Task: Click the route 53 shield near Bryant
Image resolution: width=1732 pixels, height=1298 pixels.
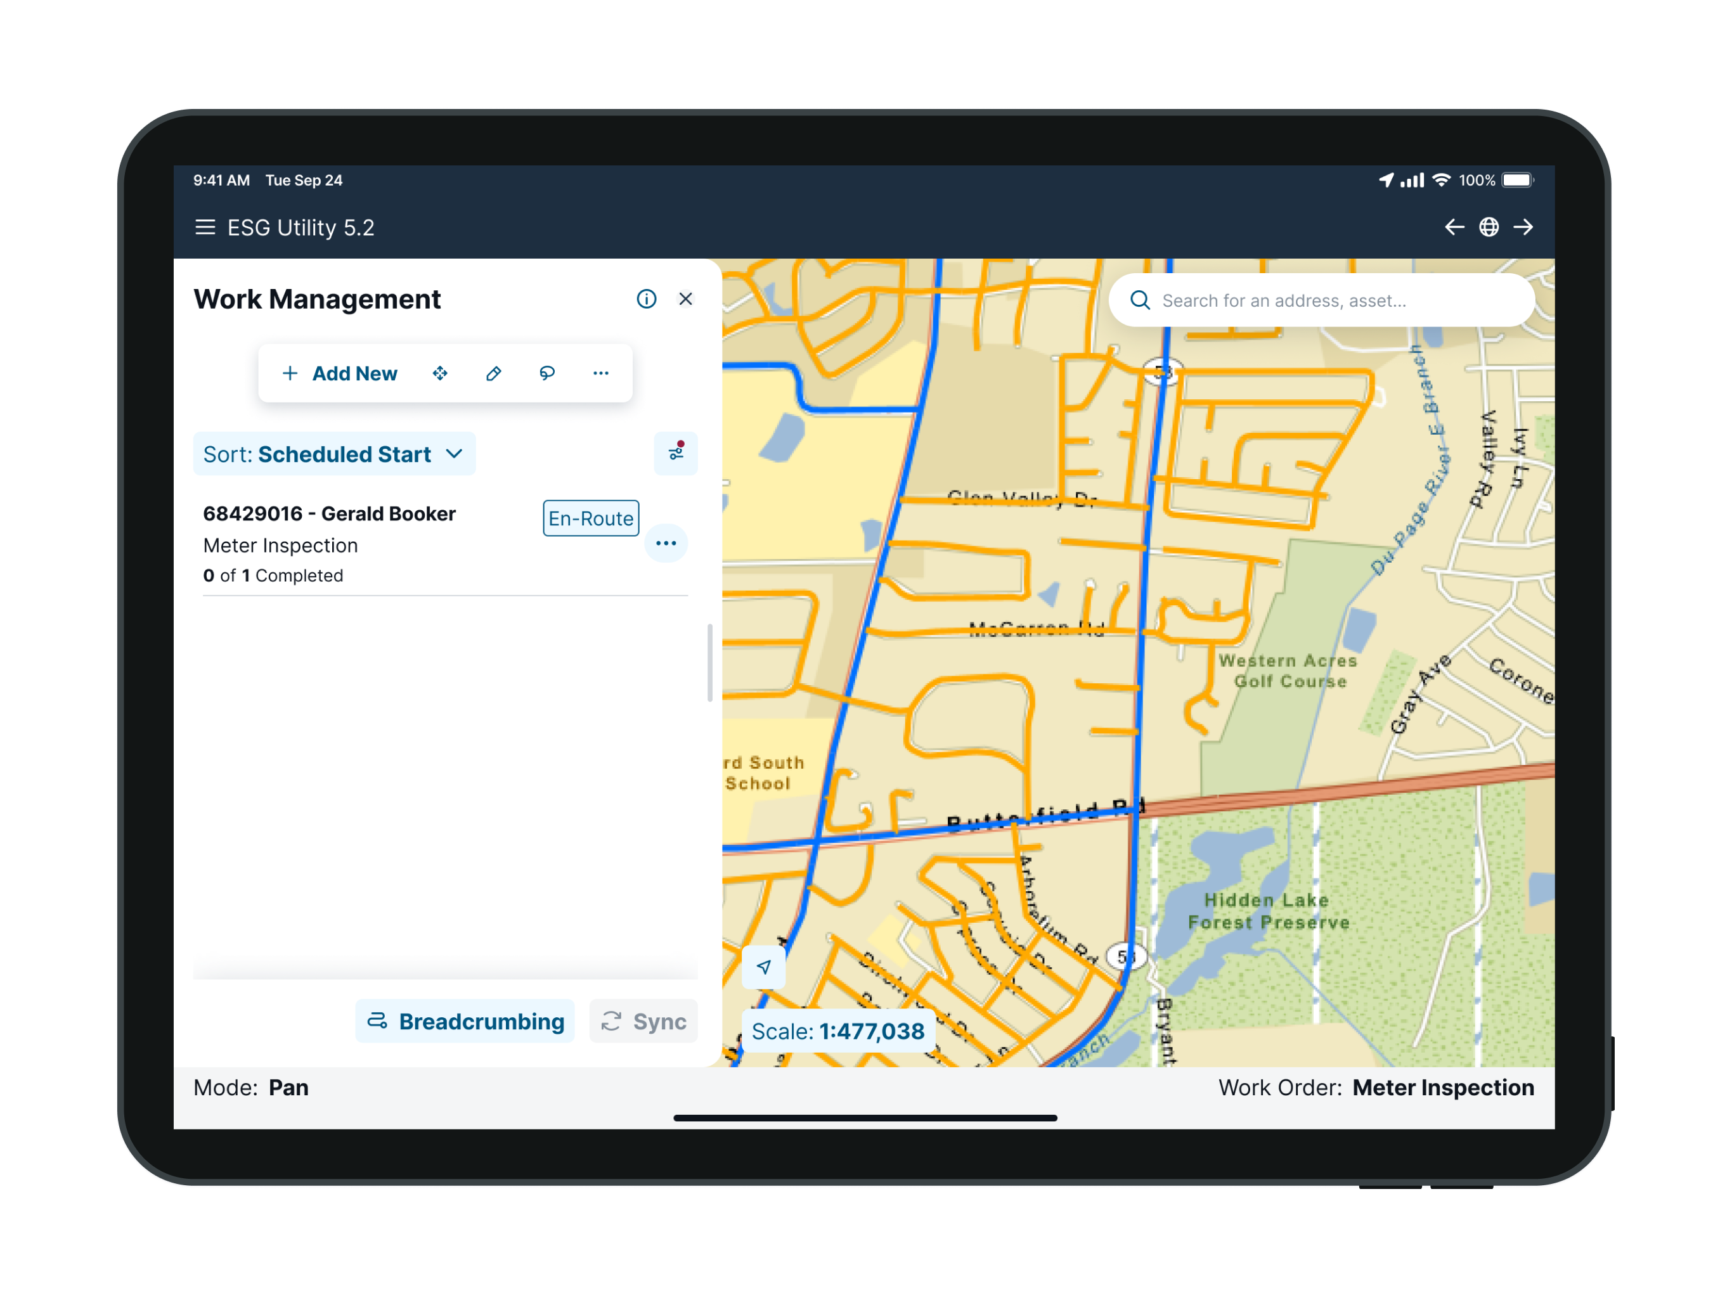Action: 1126,956
